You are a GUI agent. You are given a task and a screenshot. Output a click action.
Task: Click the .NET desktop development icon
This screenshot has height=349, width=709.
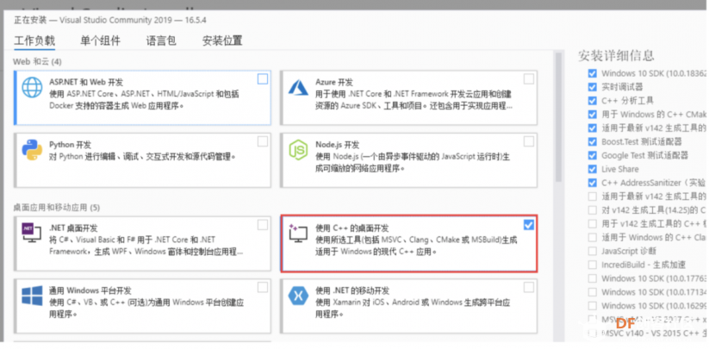pyautogui.click(x=32, y=233)
